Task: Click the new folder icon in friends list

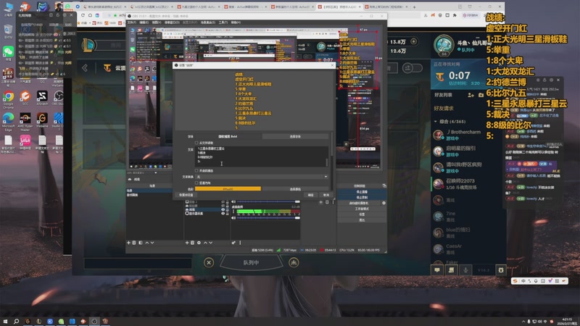Action: pos(481,95)
